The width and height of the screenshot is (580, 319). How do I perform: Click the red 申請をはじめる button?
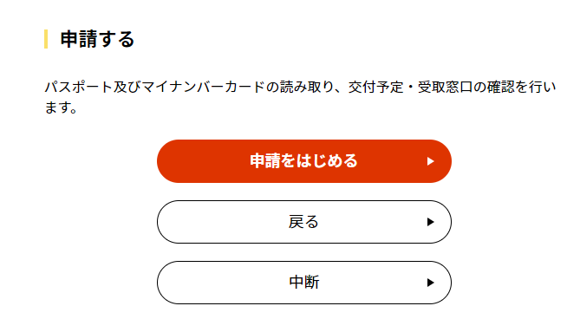pyautogui.click(x=304, y=161)
